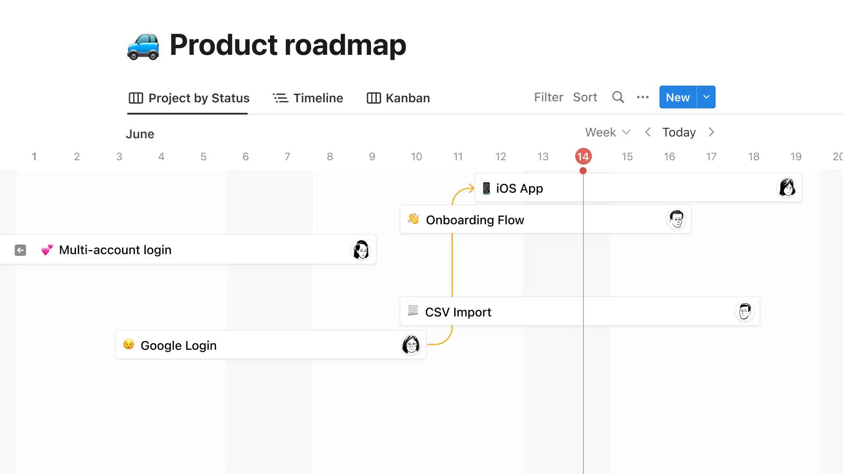843x474 pixels.
Task: Click the avatar on the CSV Import card
Action: (x=744, y=311)
